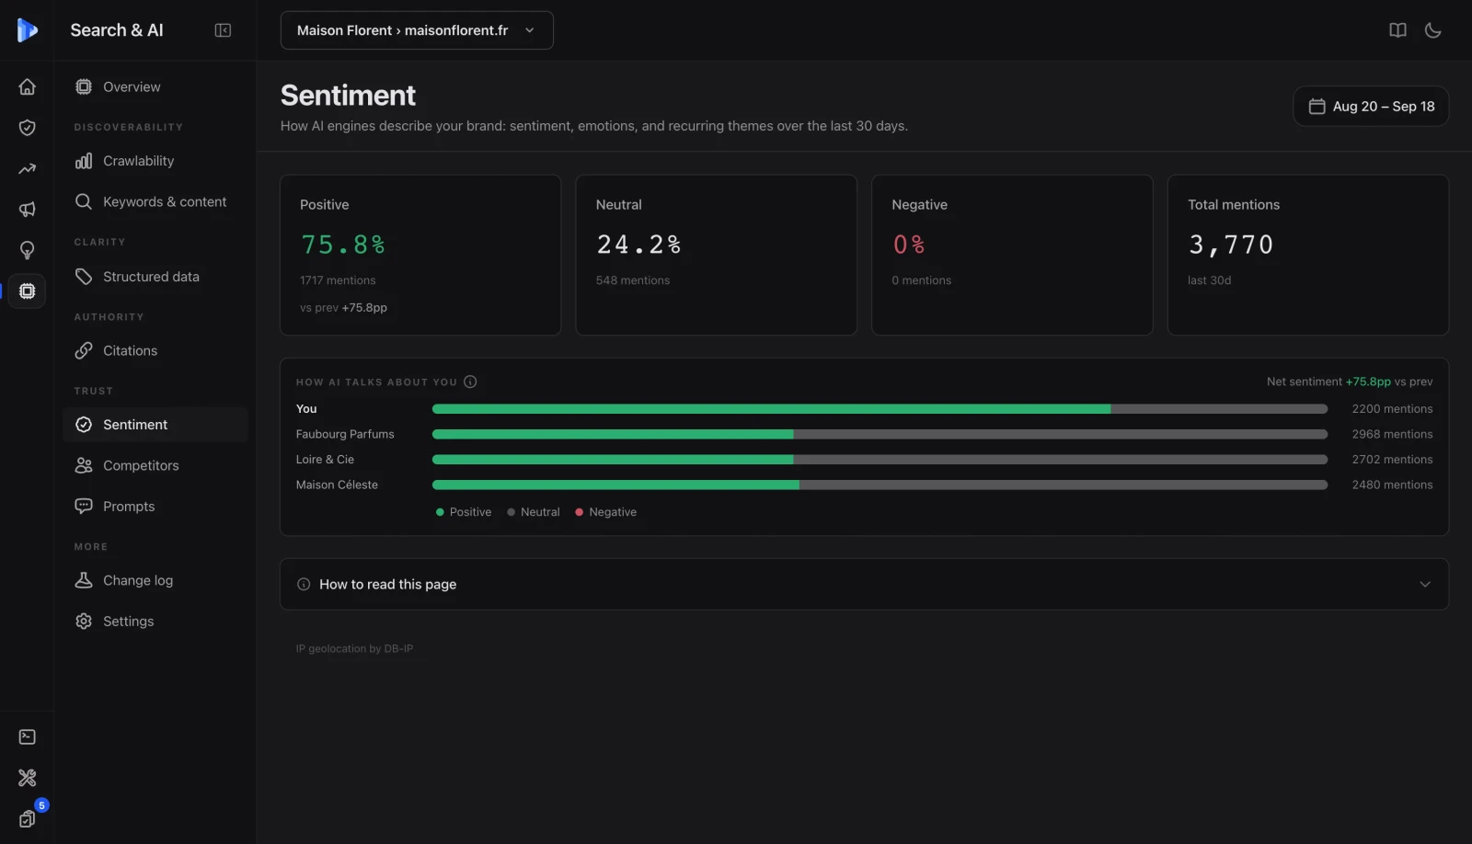The width and height of the screenshot is (1472, 844).
Task: Click the Loire & Cie sentiment bar
Action: [x=880, y=460]
